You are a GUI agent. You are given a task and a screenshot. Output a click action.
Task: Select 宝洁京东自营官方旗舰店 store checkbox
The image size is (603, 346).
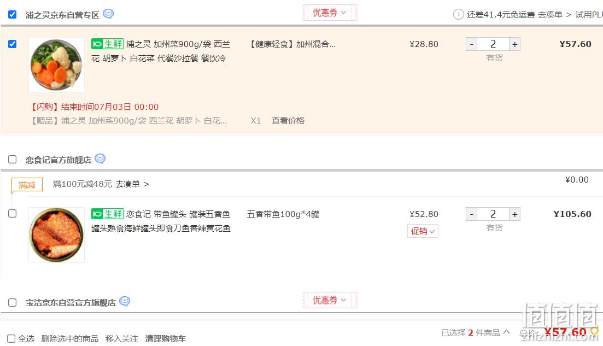click(x=13, y=303)
